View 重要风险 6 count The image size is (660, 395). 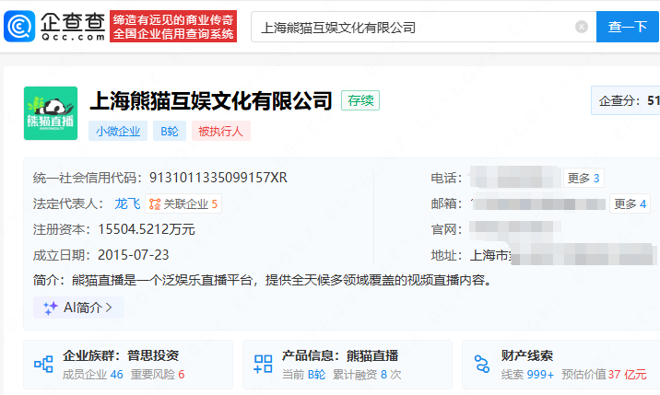point(158,375)
